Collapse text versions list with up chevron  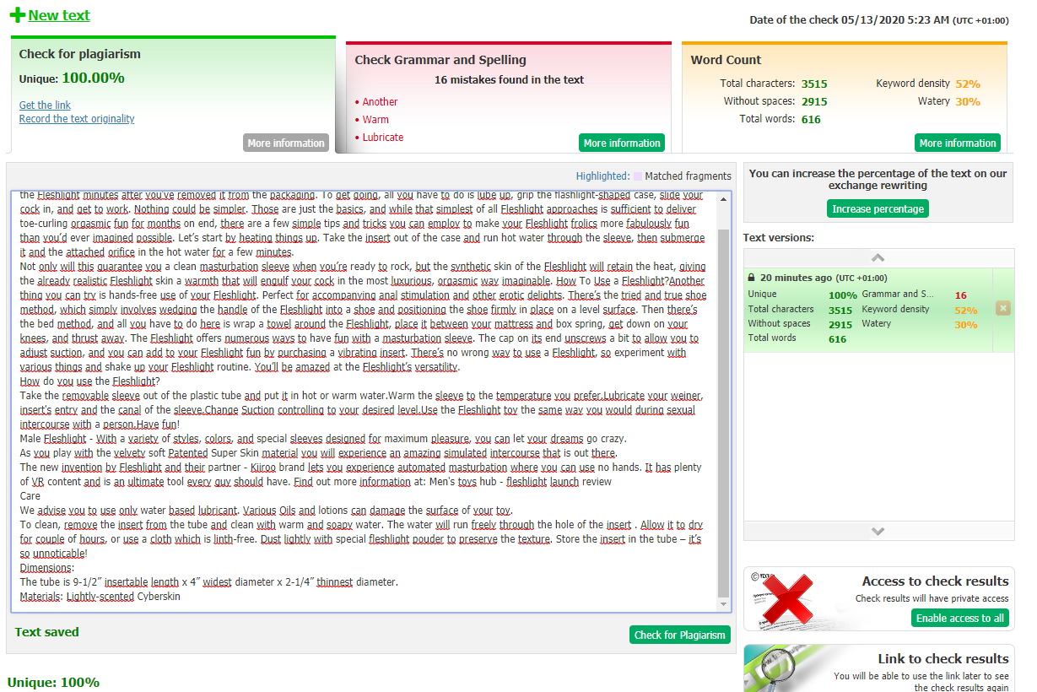point(878,257)
